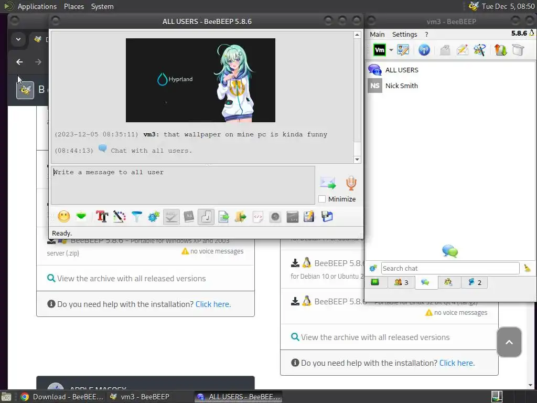Open the Settings menu in vm3 window
This screenshot has width=537, height=403.
click(x=404, y=34)
